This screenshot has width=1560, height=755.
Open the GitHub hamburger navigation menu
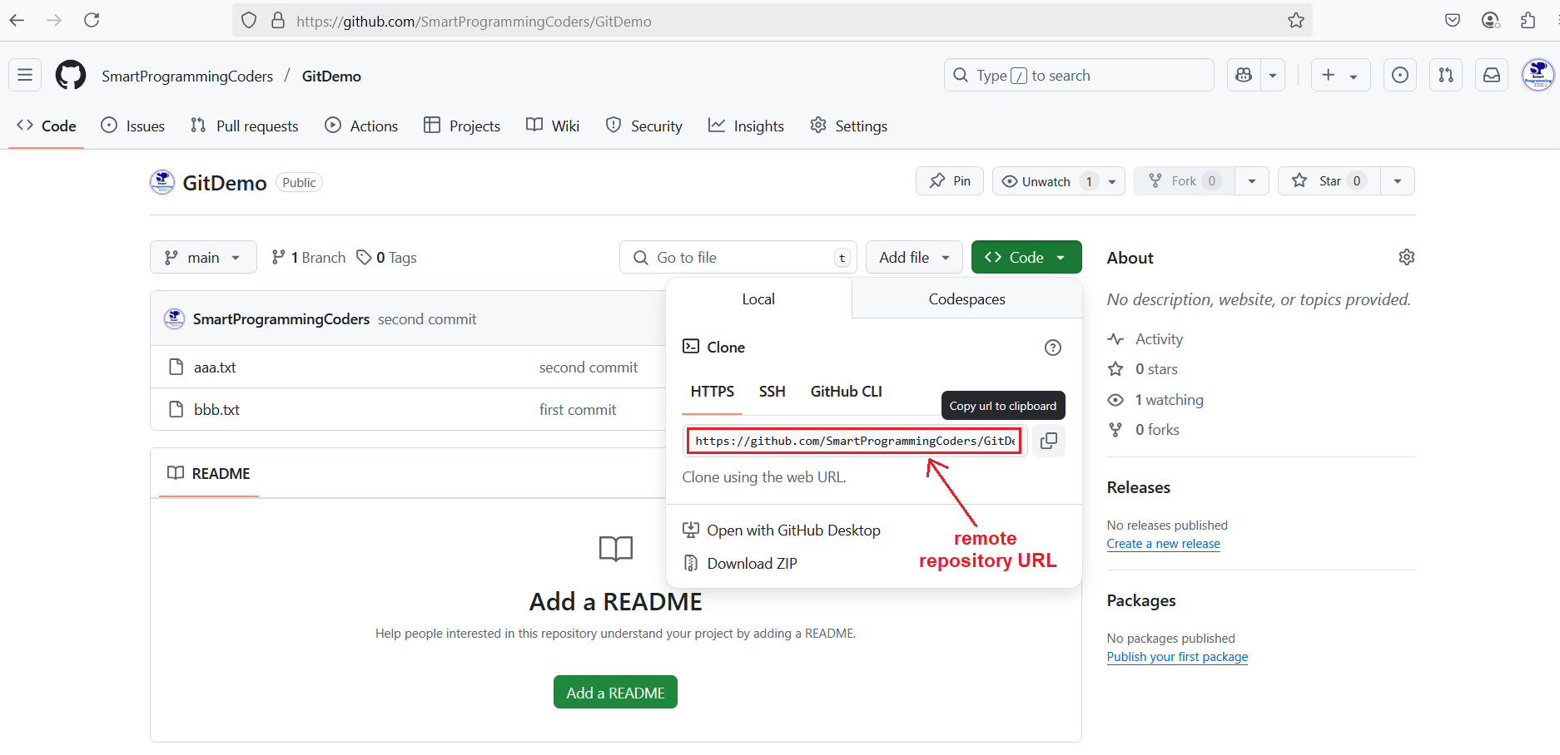coord(25,75)
